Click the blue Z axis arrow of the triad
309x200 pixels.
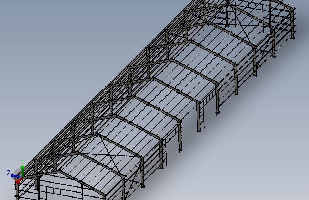pos(15,176)
